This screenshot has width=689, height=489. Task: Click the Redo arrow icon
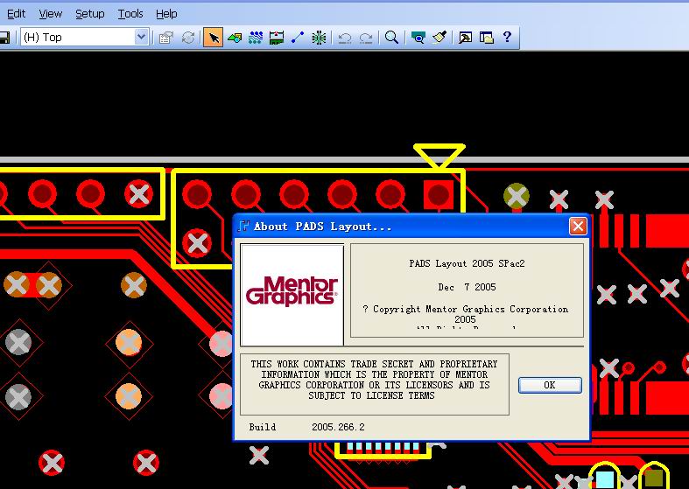point(366,38)
